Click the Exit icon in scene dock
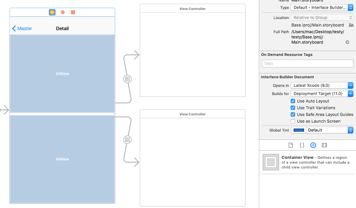Screen dimensions: 356x208 [73, 12]
